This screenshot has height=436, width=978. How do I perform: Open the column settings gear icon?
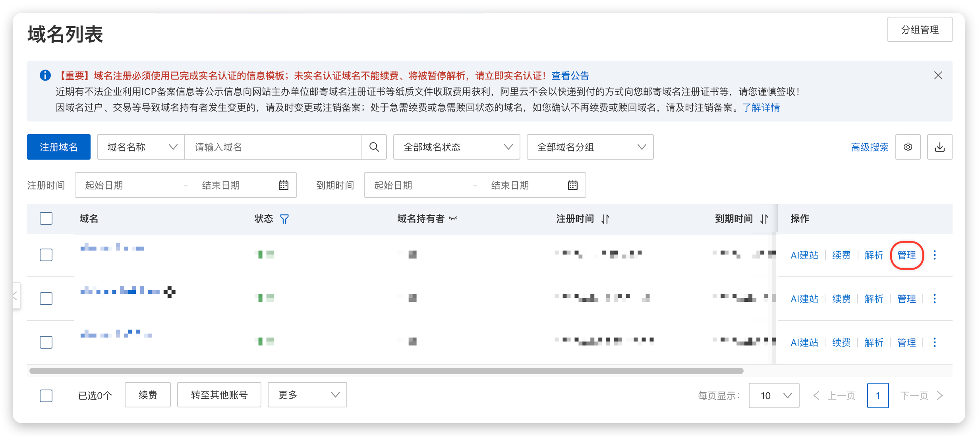(908, 147)
